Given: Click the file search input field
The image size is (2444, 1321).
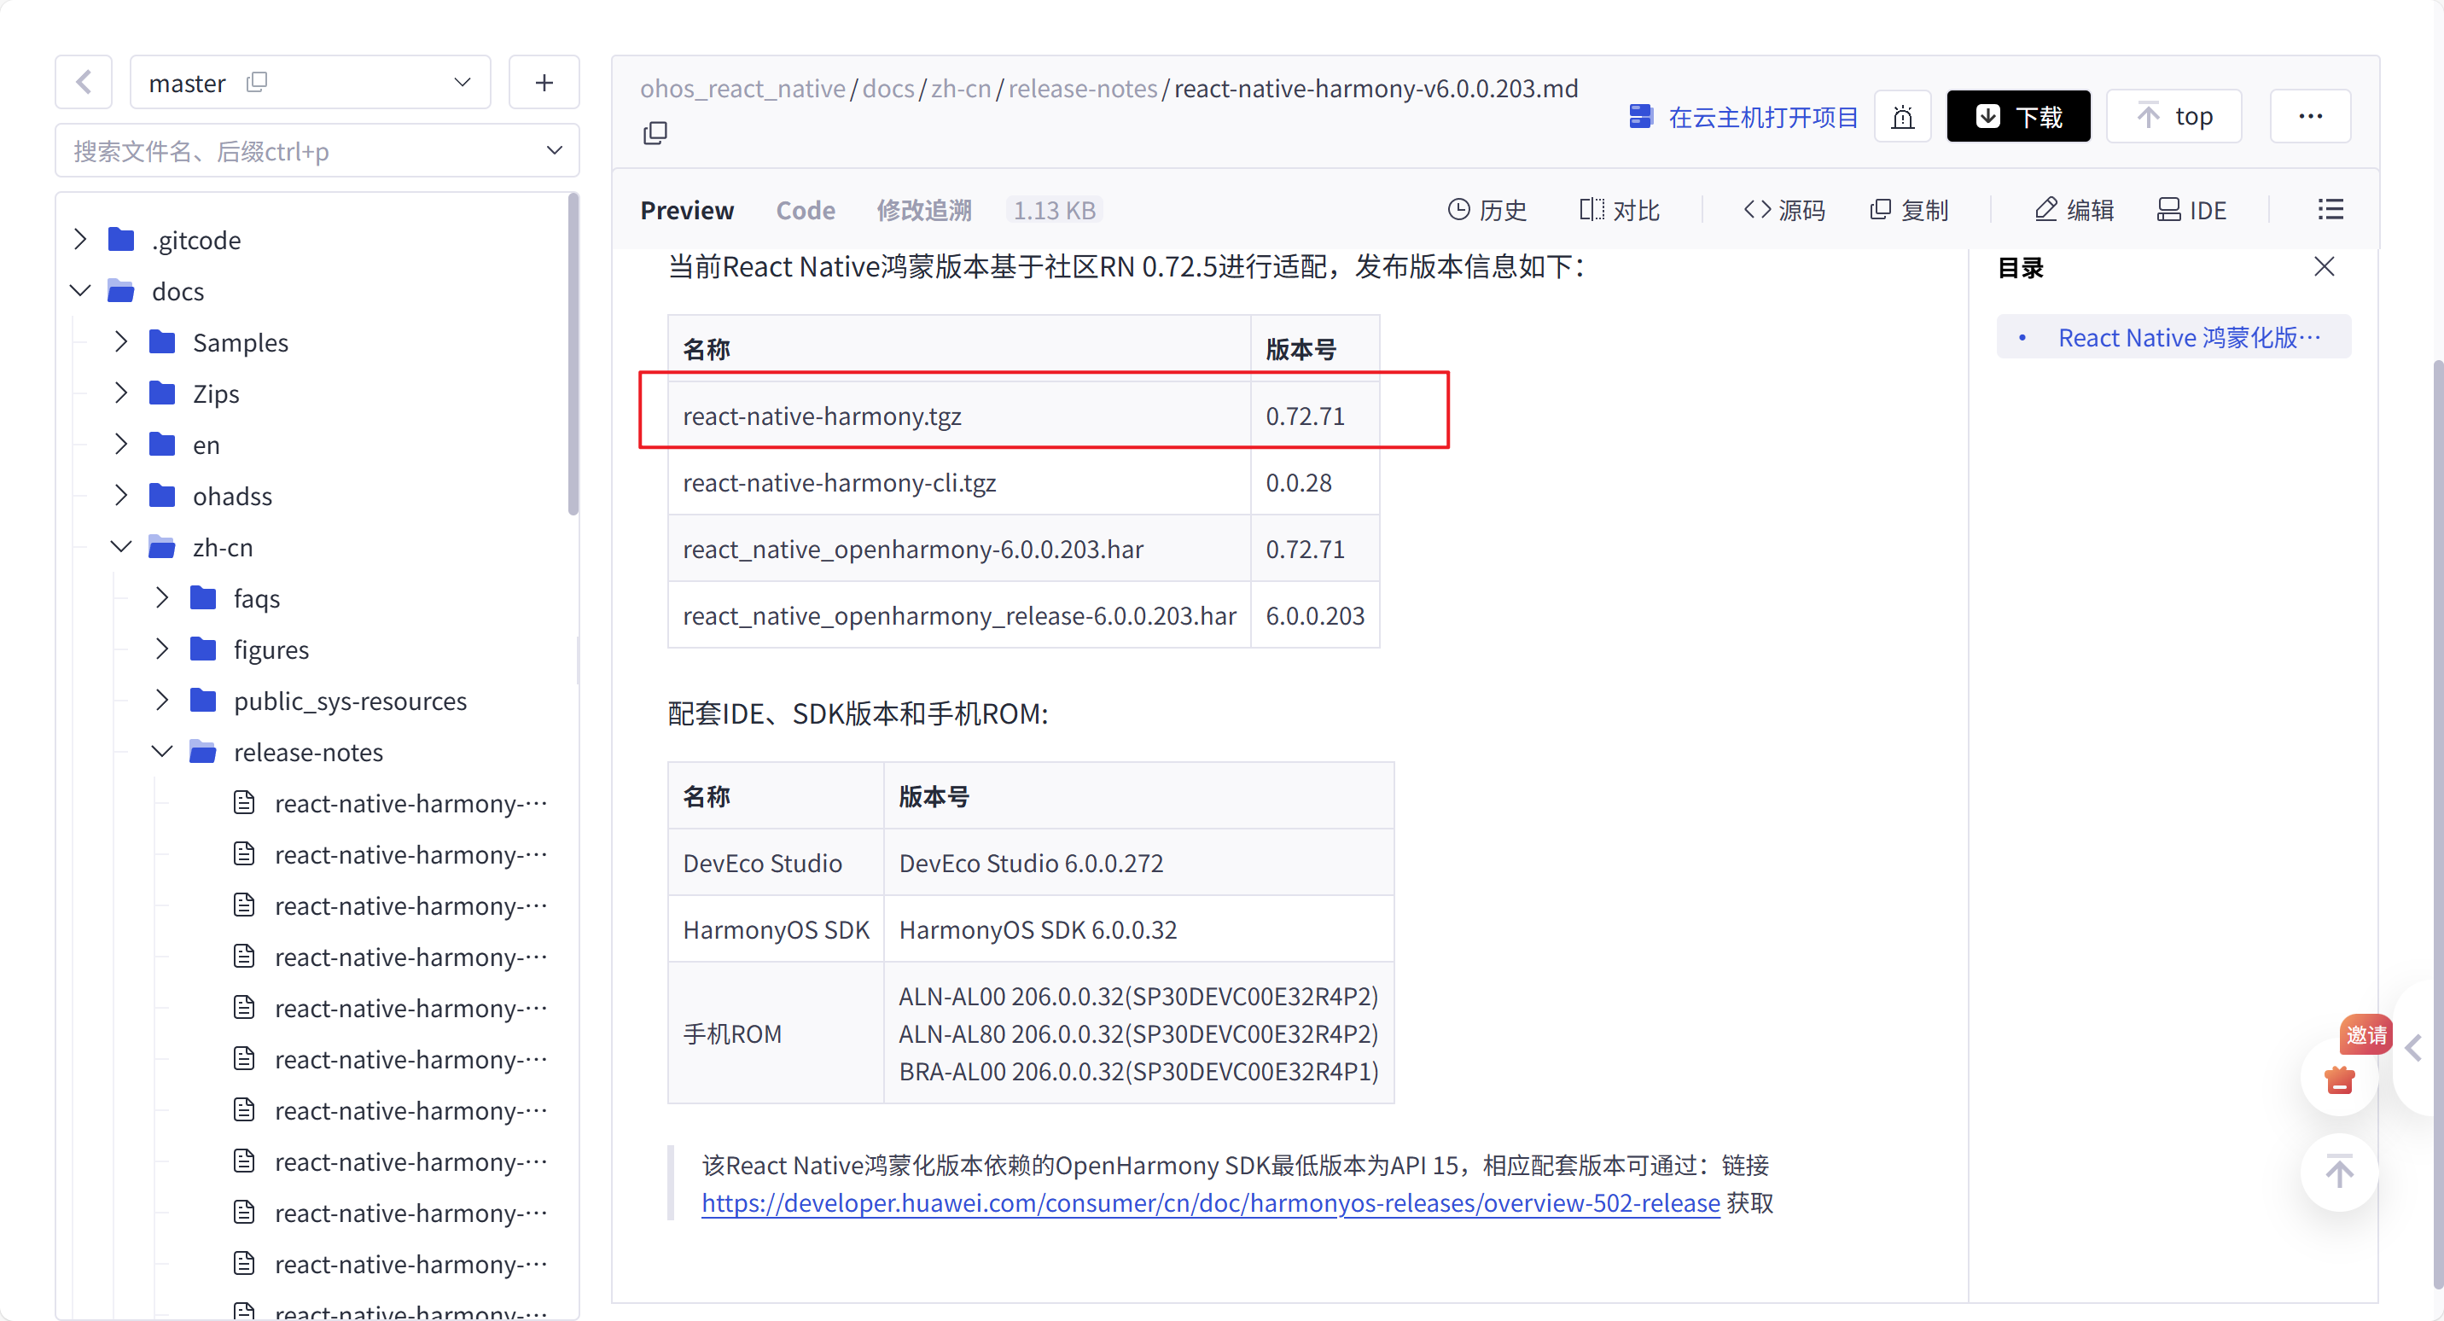Looking at the screenshot, I should click(304, 151).
